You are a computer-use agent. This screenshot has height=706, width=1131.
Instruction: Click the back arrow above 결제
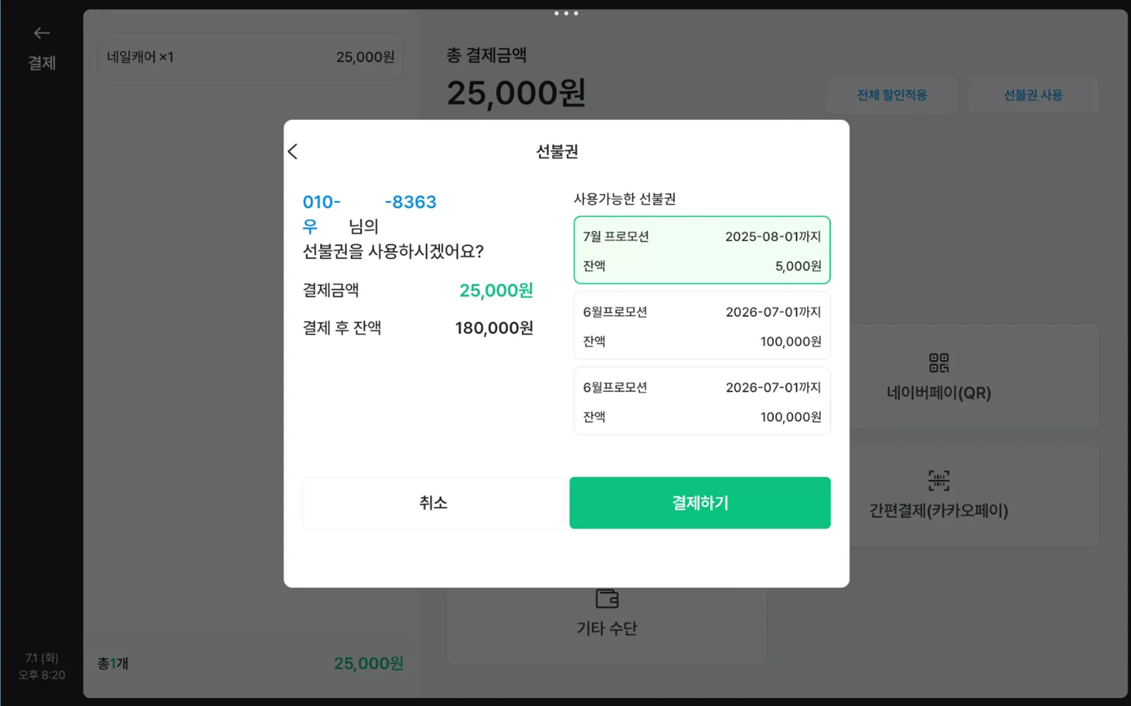(x=41, y=33)
